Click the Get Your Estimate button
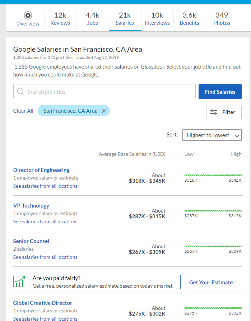251x321 pixels. coord(211,282)
